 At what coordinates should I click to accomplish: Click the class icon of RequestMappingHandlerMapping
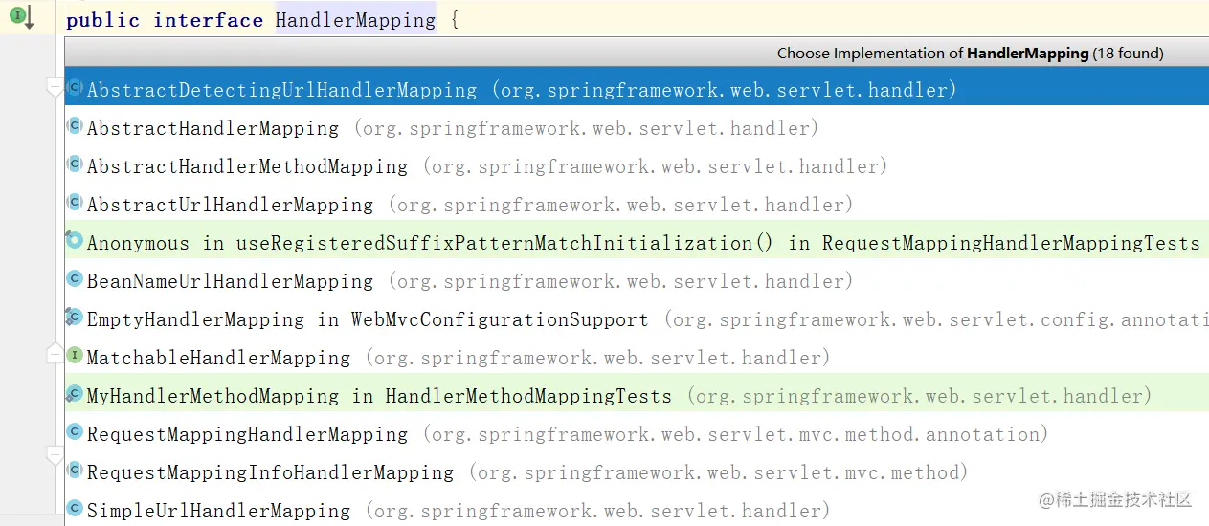[x=75, y=431]
